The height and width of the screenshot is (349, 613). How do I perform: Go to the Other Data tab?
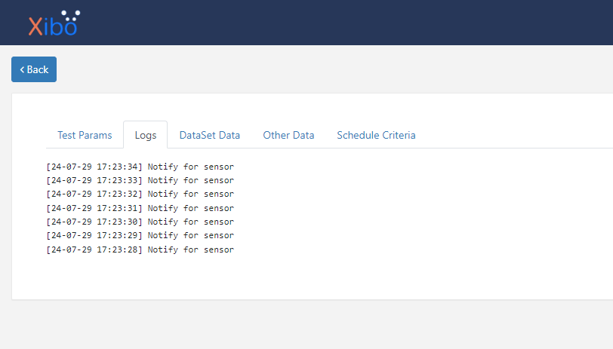288,135
